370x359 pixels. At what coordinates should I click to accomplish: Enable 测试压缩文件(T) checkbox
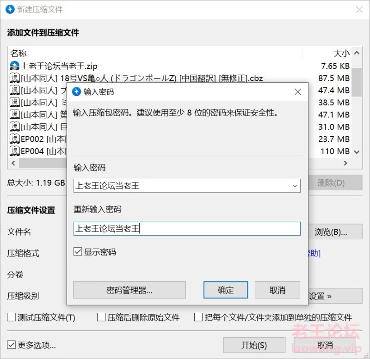(x=11, y=317)
